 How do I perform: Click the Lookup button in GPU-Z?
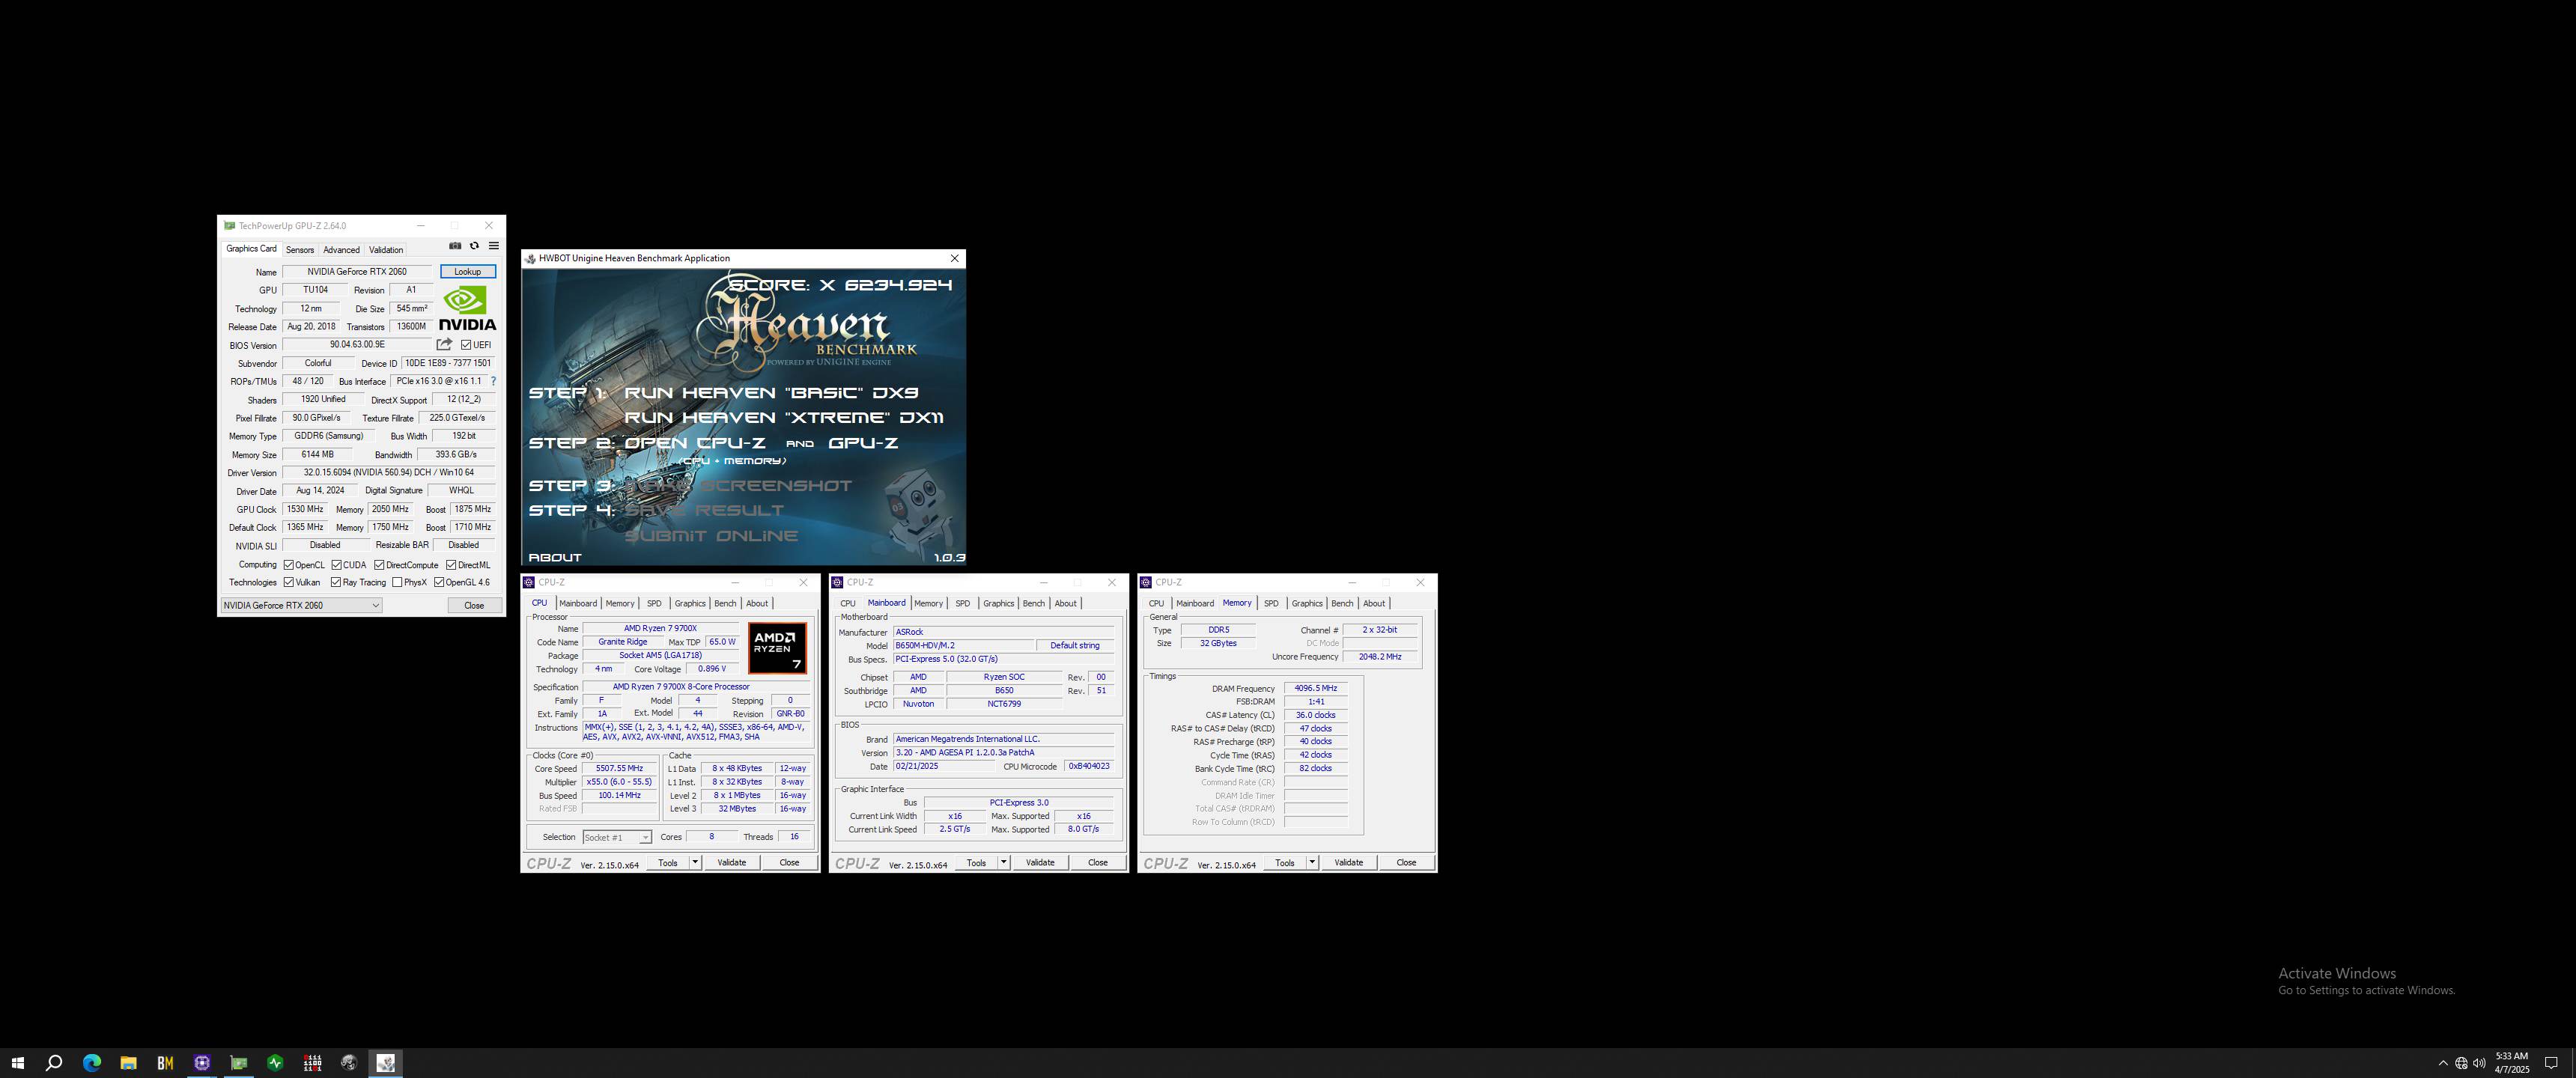pyautogui.click(x=467, y=271)
